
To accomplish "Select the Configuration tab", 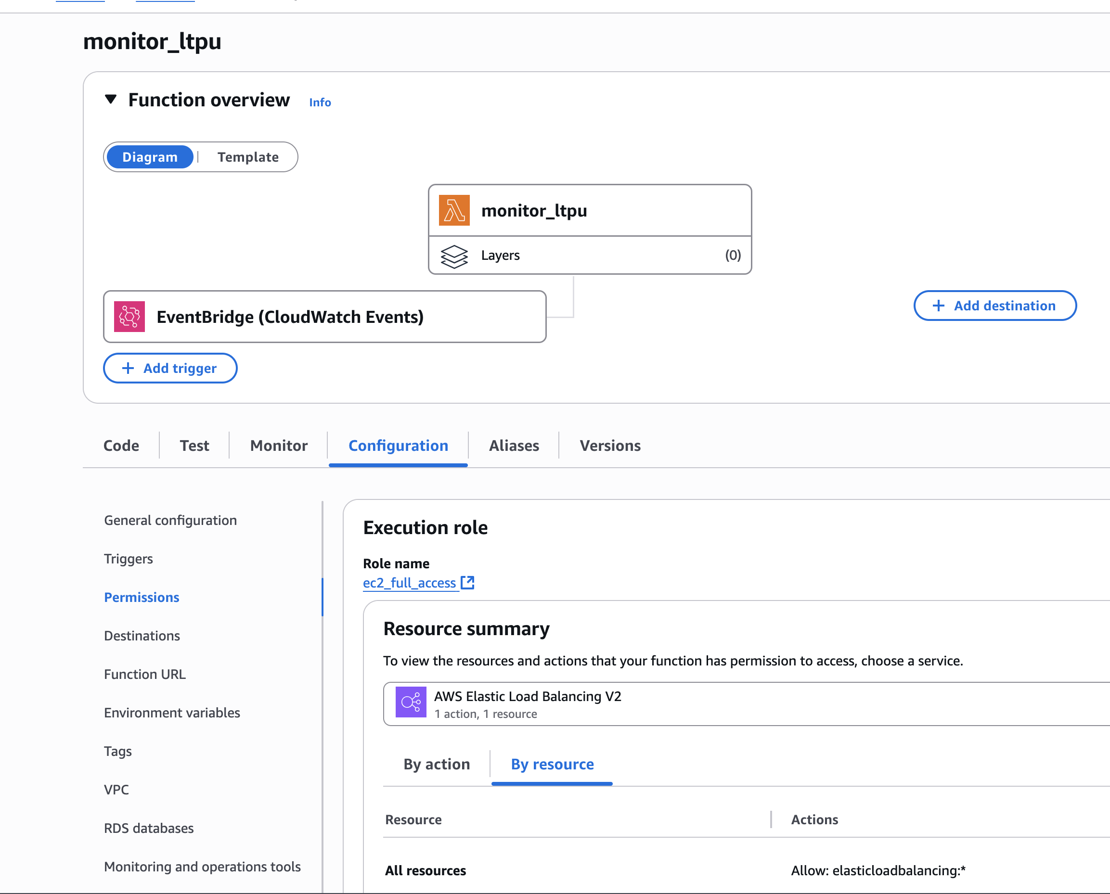I will (398, 446).
